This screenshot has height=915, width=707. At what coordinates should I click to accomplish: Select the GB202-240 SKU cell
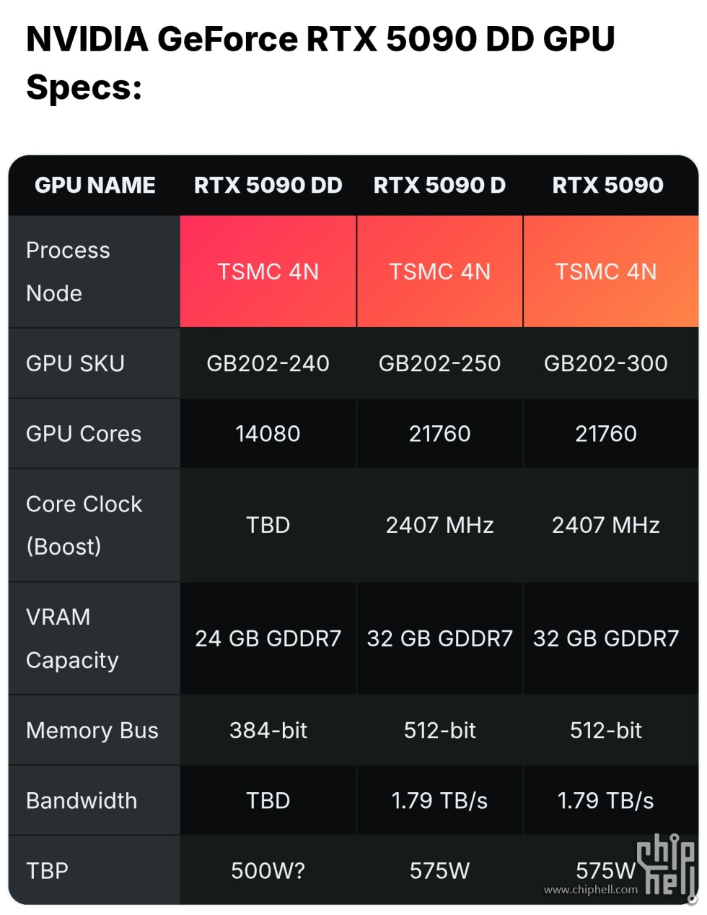(x=268, y=363)
